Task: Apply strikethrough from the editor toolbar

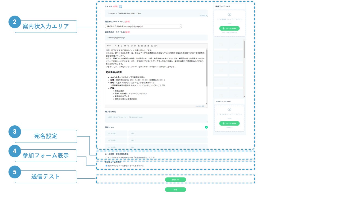Action: (128, 46)
